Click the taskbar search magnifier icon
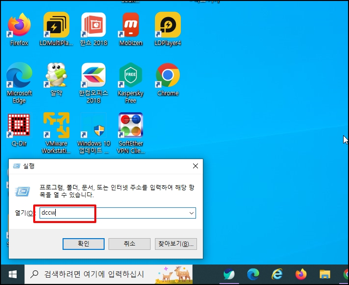 click(34, 274)
